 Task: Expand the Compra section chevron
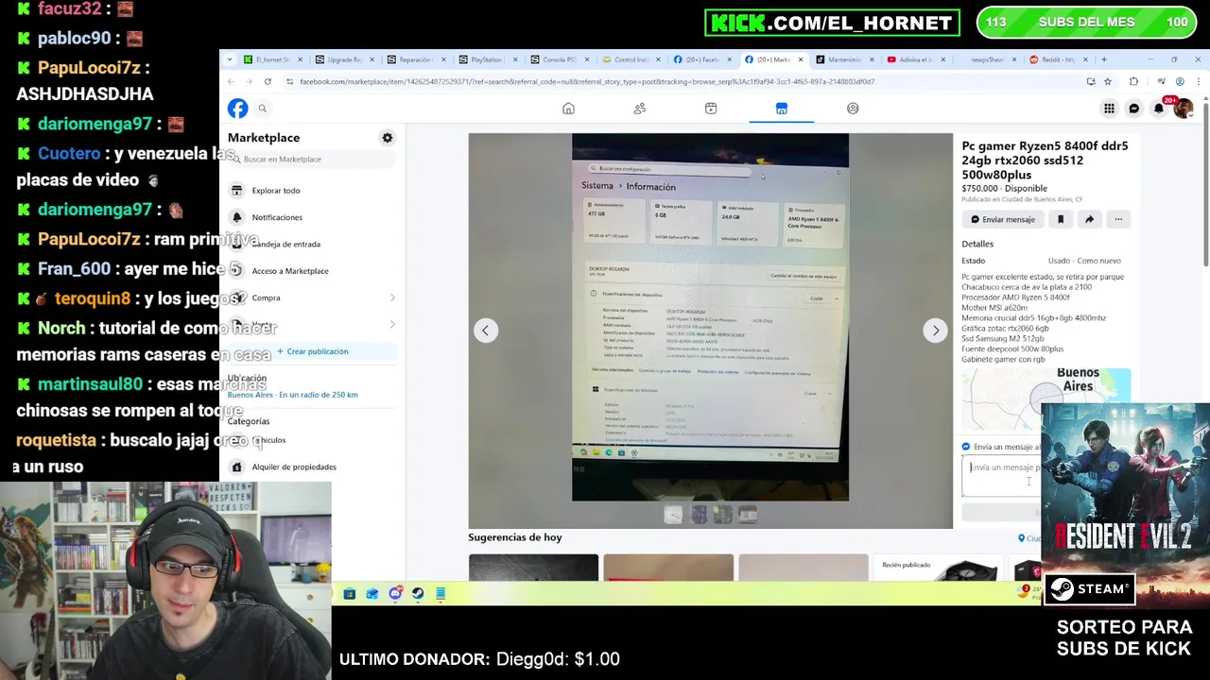point(392,297)
